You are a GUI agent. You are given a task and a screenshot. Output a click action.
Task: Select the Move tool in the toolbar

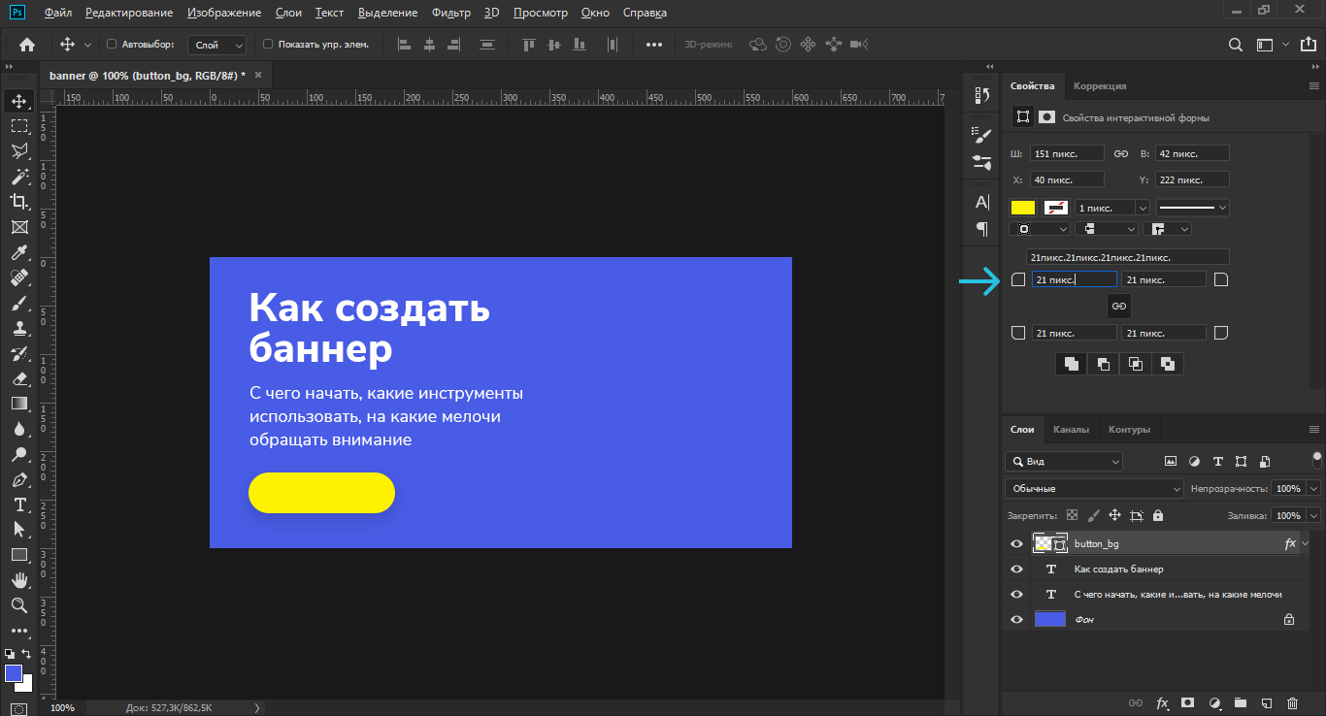(x=18, y=101)
